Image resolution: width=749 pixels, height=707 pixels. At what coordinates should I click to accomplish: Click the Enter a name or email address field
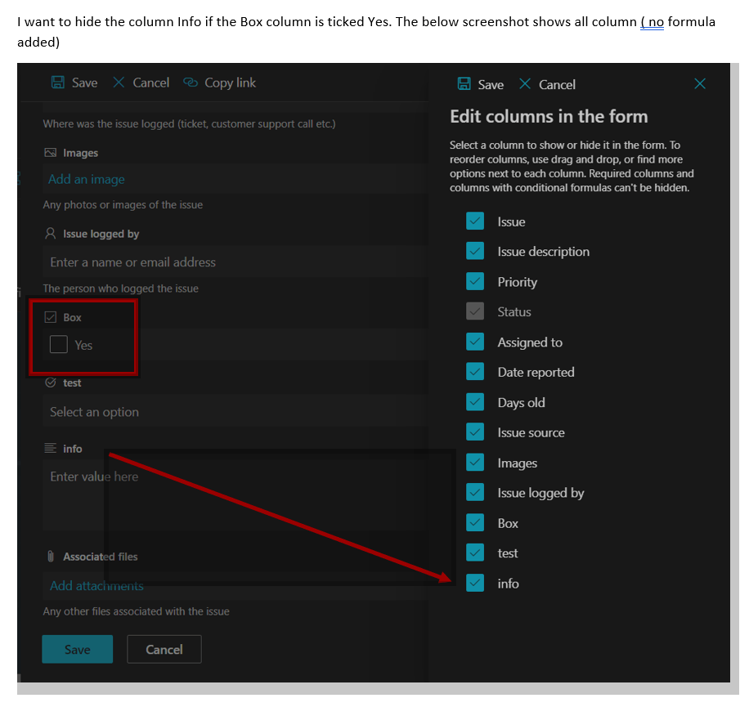coord(235,262)
